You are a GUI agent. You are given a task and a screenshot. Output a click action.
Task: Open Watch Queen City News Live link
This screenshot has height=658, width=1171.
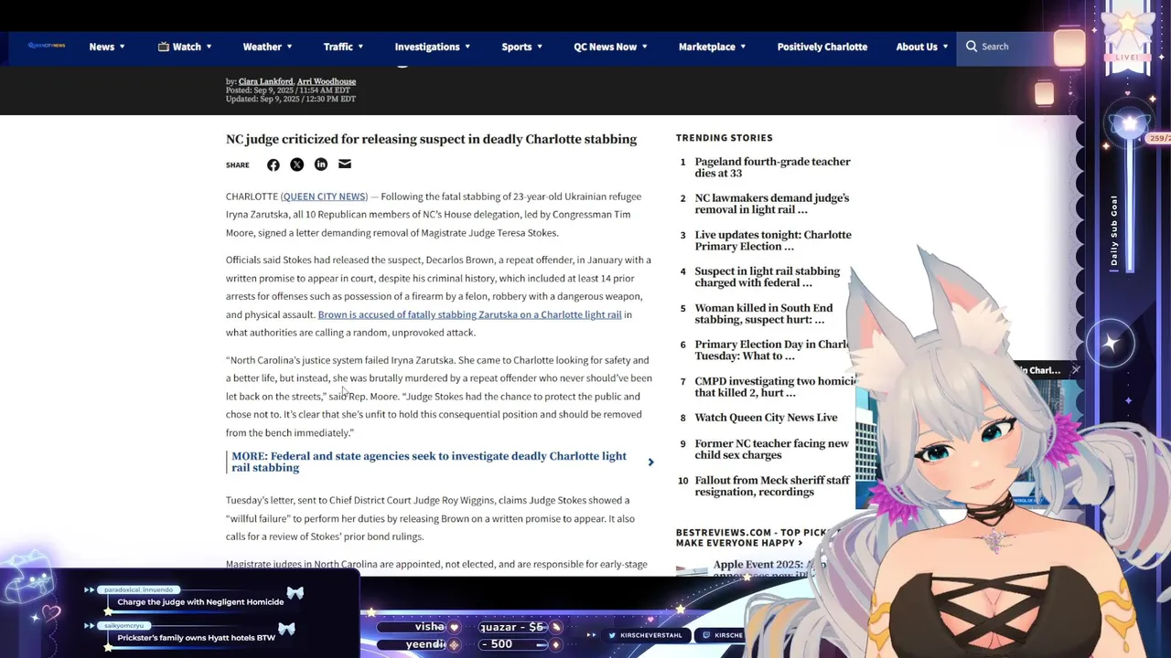click(766, 418)
